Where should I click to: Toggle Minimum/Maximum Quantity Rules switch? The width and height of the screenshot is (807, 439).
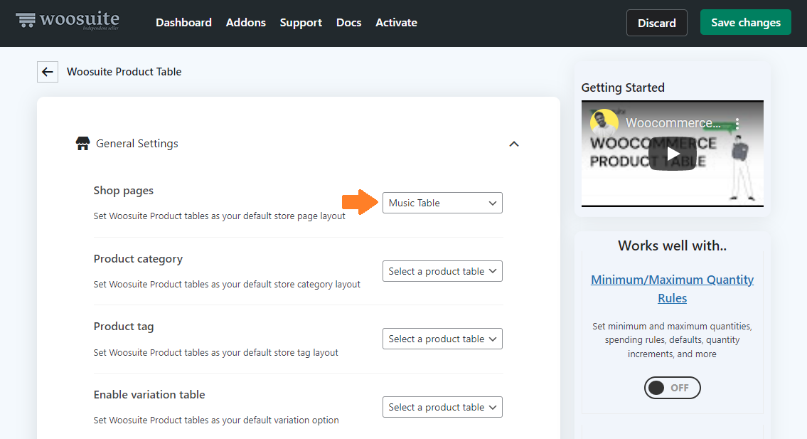pos(672,388)
